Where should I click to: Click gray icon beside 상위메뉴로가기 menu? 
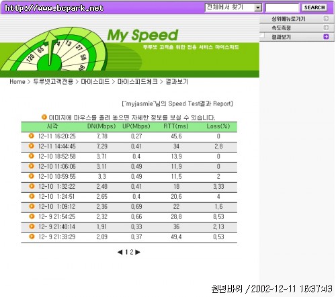pyautogui.click(x=326, y=19)
